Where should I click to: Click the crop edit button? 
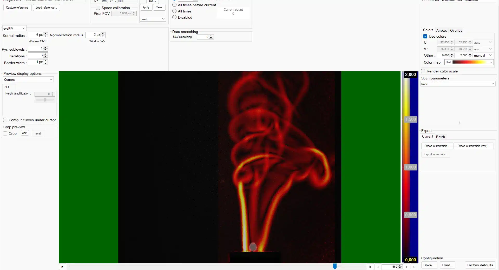click(24, 133)
